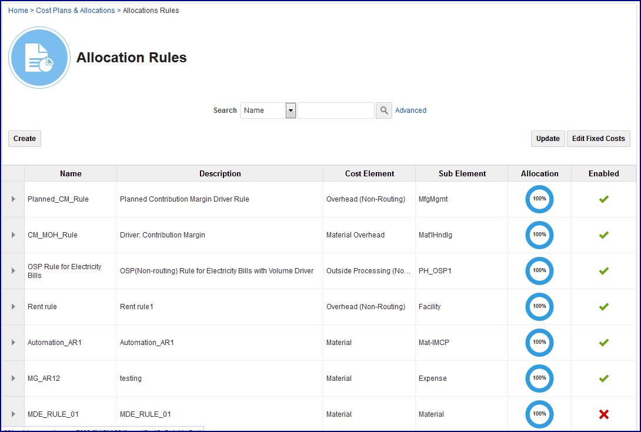The height and width of the screenshot is (432, 641).
Task: Expand the Planned_CM_Rule row
Action: pos(13,199)
